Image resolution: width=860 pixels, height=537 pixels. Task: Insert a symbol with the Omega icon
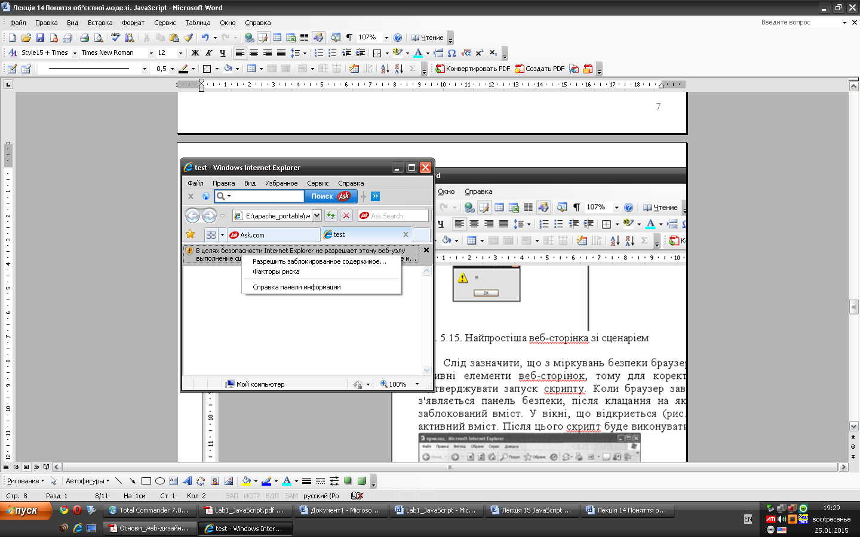(x=451, y=53)
